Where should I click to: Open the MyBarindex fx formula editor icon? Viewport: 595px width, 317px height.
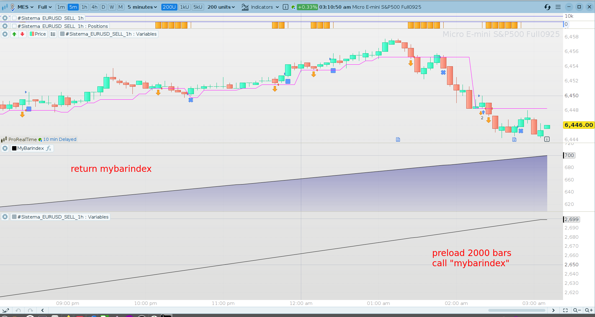(49, 148)
